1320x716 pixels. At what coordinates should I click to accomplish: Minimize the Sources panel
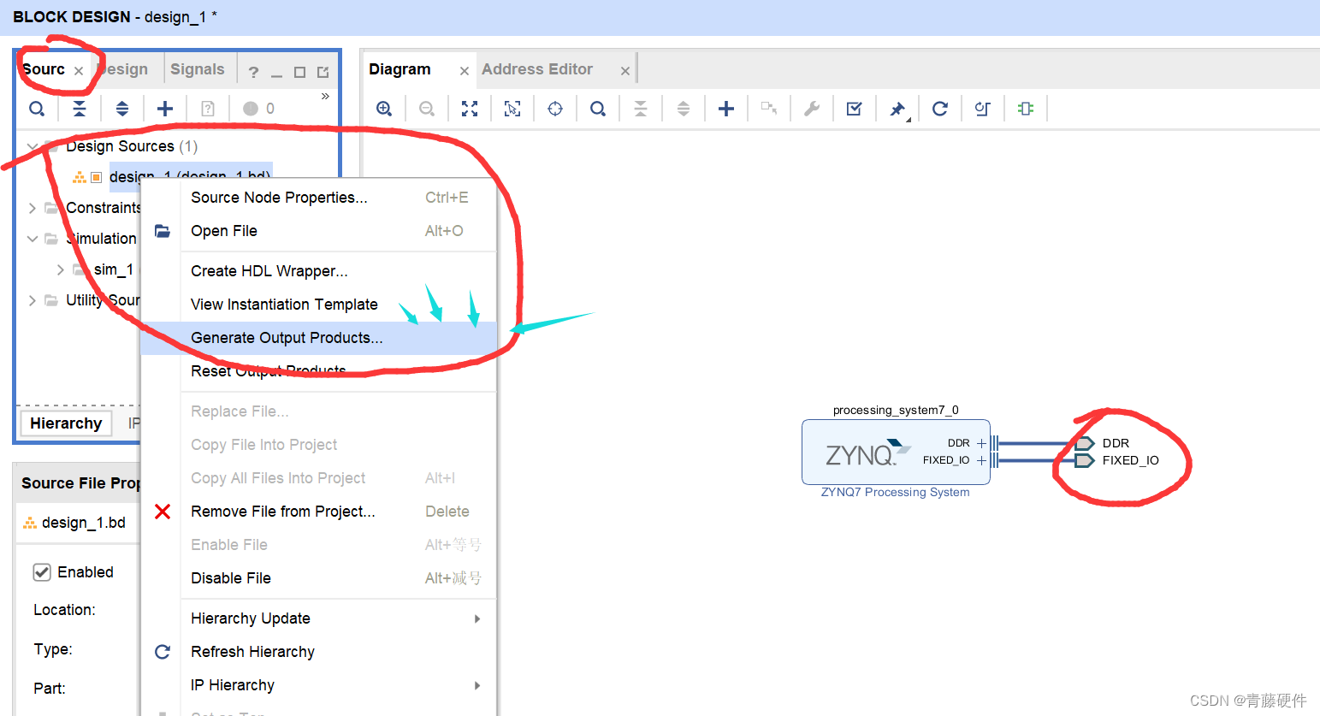[x=276, y=75]
